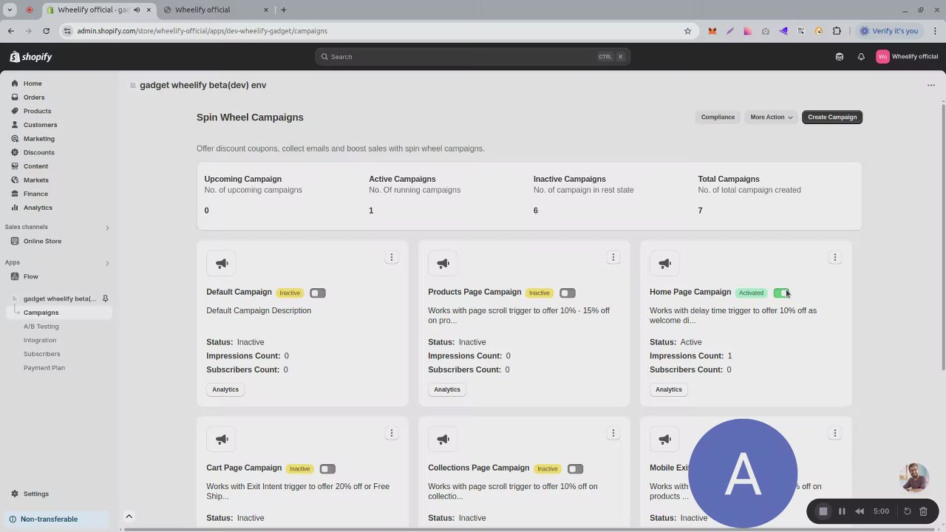Screen dimensions: 946x532
Task: Open Payment Plan app page
Action: click(44, 368)
